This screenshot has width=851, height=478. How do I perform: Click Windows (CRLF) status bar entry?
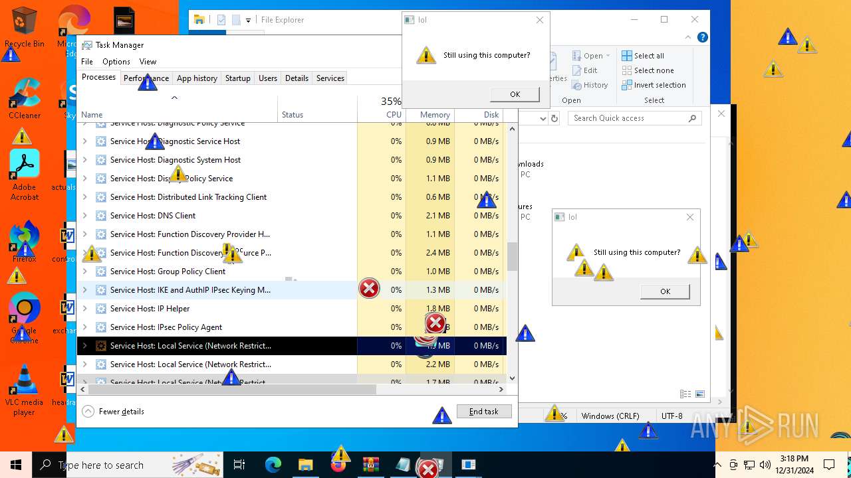(610, 416)
